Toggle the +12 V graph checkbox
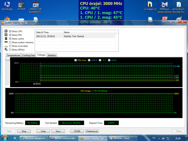Viewport: 188px width, 141px height. [x=109, y=60]
